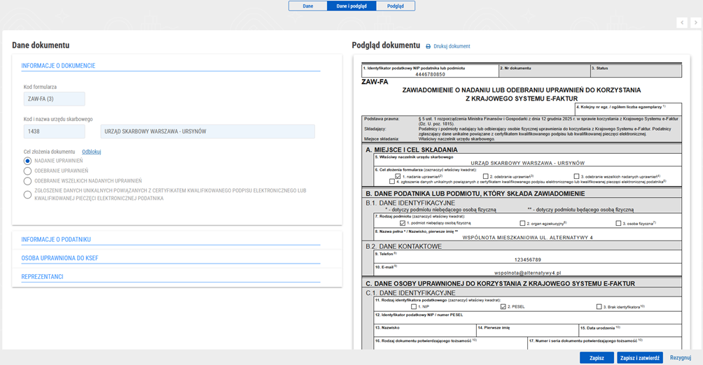Select ODEBRANIE WSZELKICH NADANYCH UPRAWNIEŃ option

point(28,180)
